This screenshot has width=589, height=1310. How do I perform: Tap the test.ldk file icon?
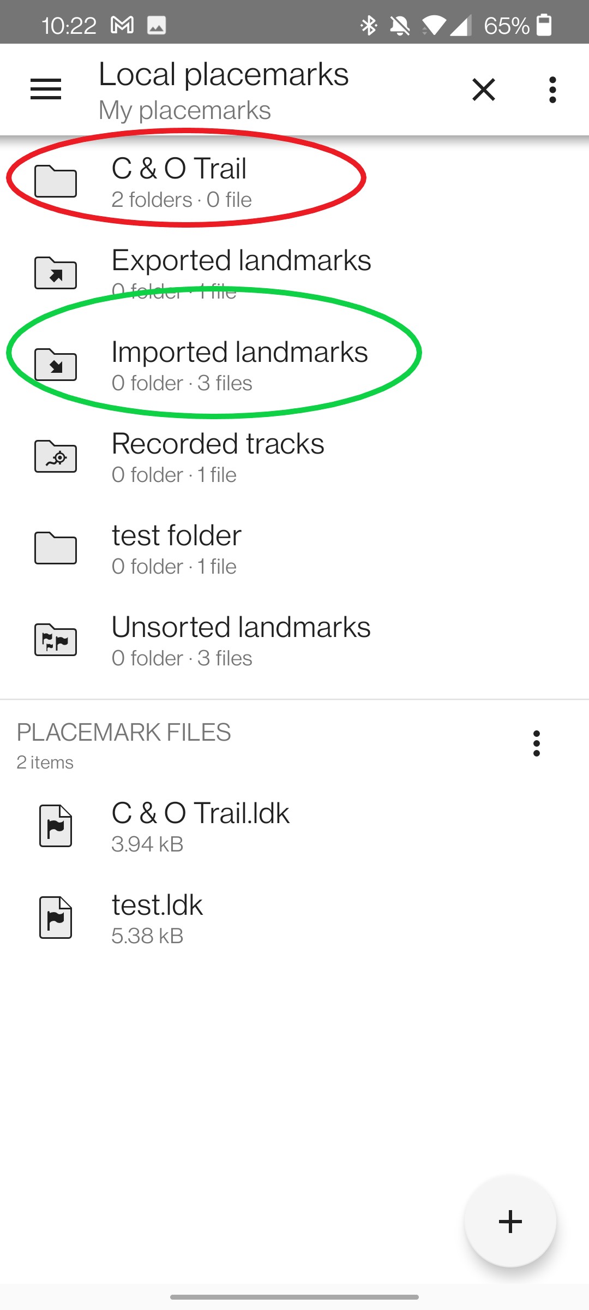pos(56,918)
